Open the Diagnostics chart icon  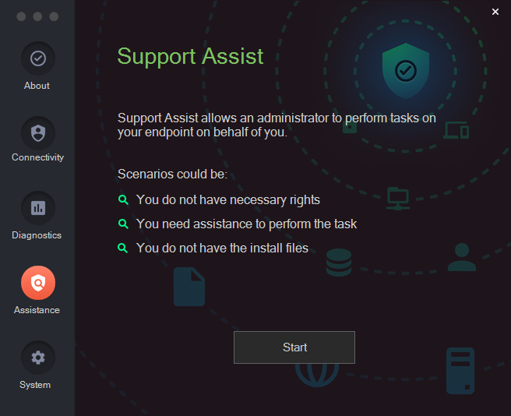(38, 208)
